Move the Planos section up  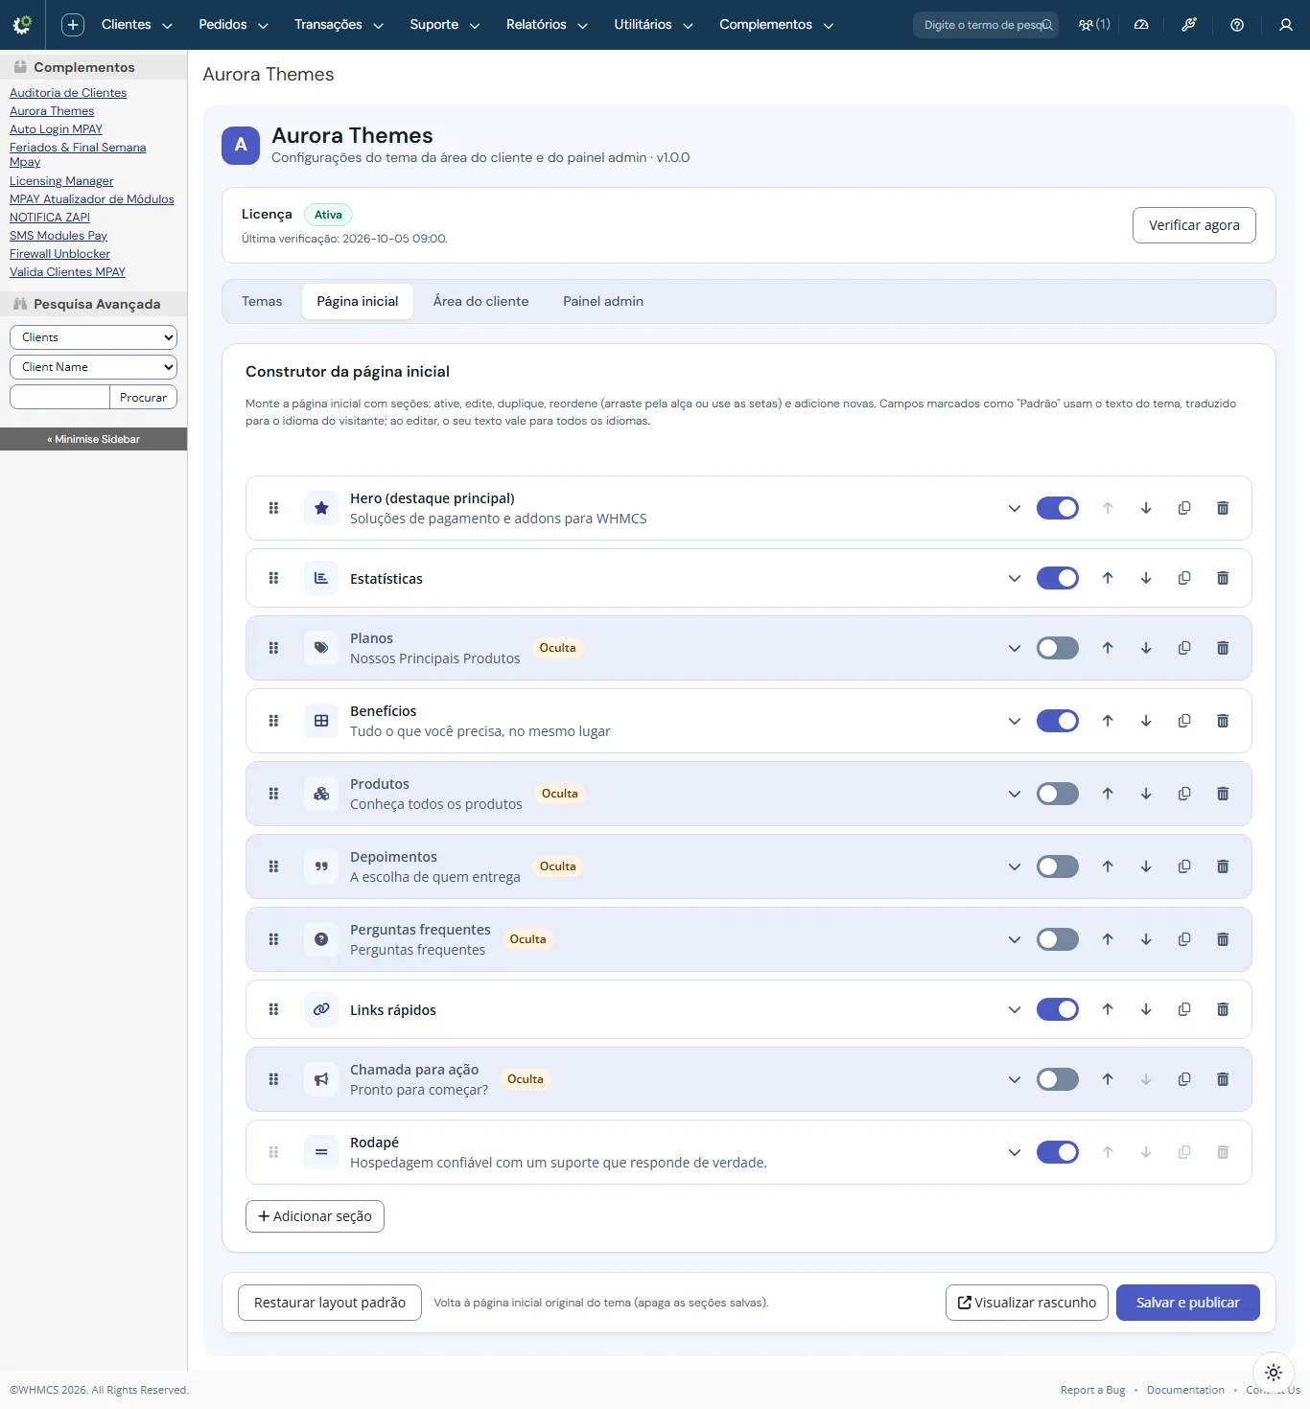click(x=1108, y=648)
